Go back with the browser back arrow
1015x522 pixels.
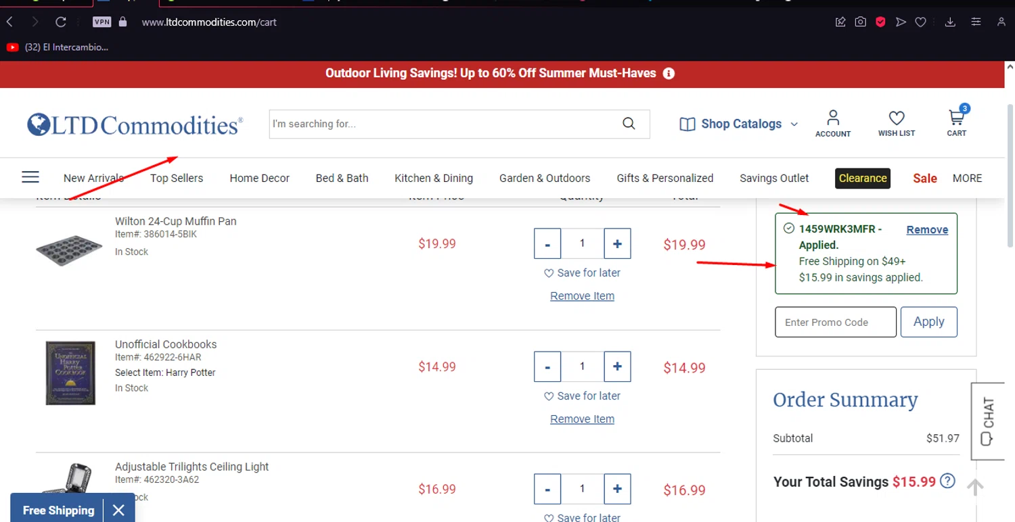(x=9, y=22)
